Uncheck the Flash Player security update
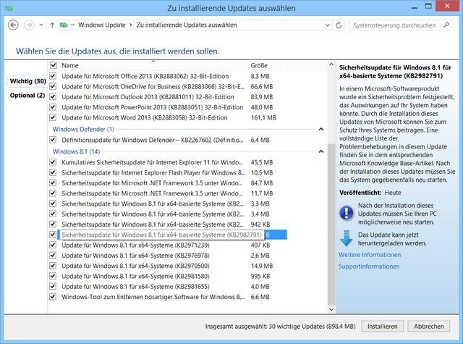 click(x=53, y=172)
